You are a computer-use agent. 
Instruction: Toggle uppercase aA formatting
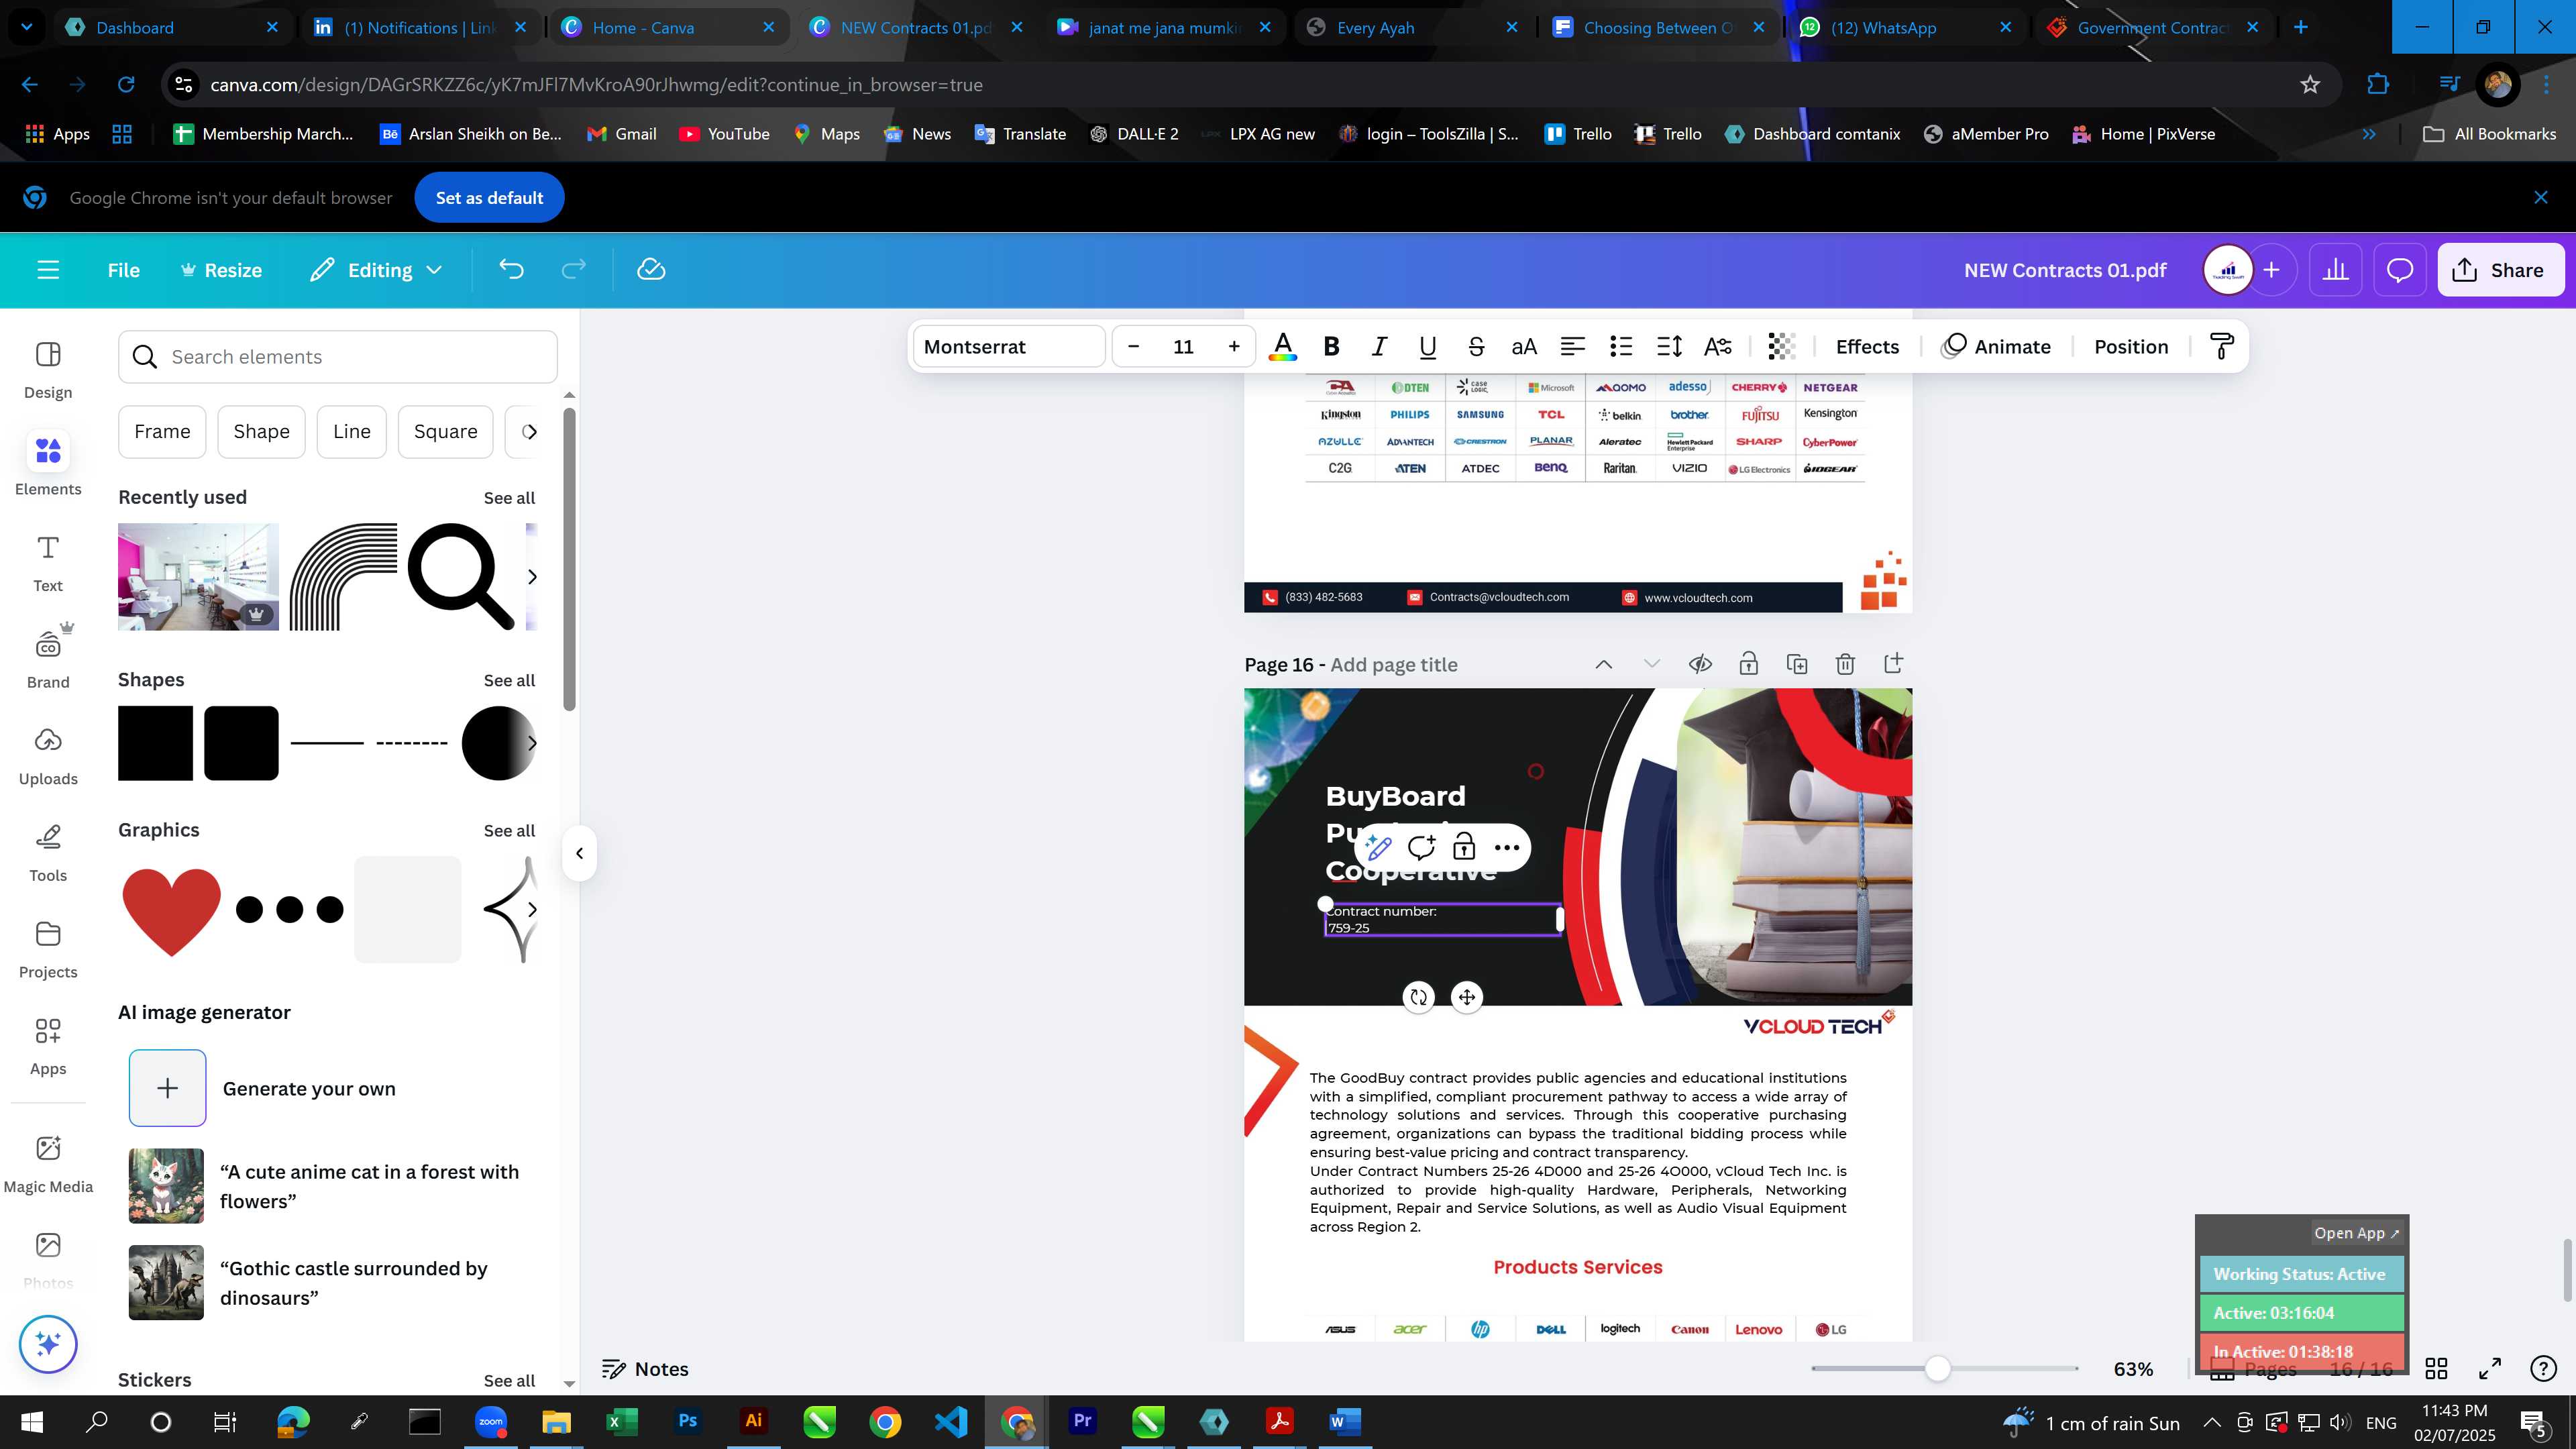(1524, 346)
